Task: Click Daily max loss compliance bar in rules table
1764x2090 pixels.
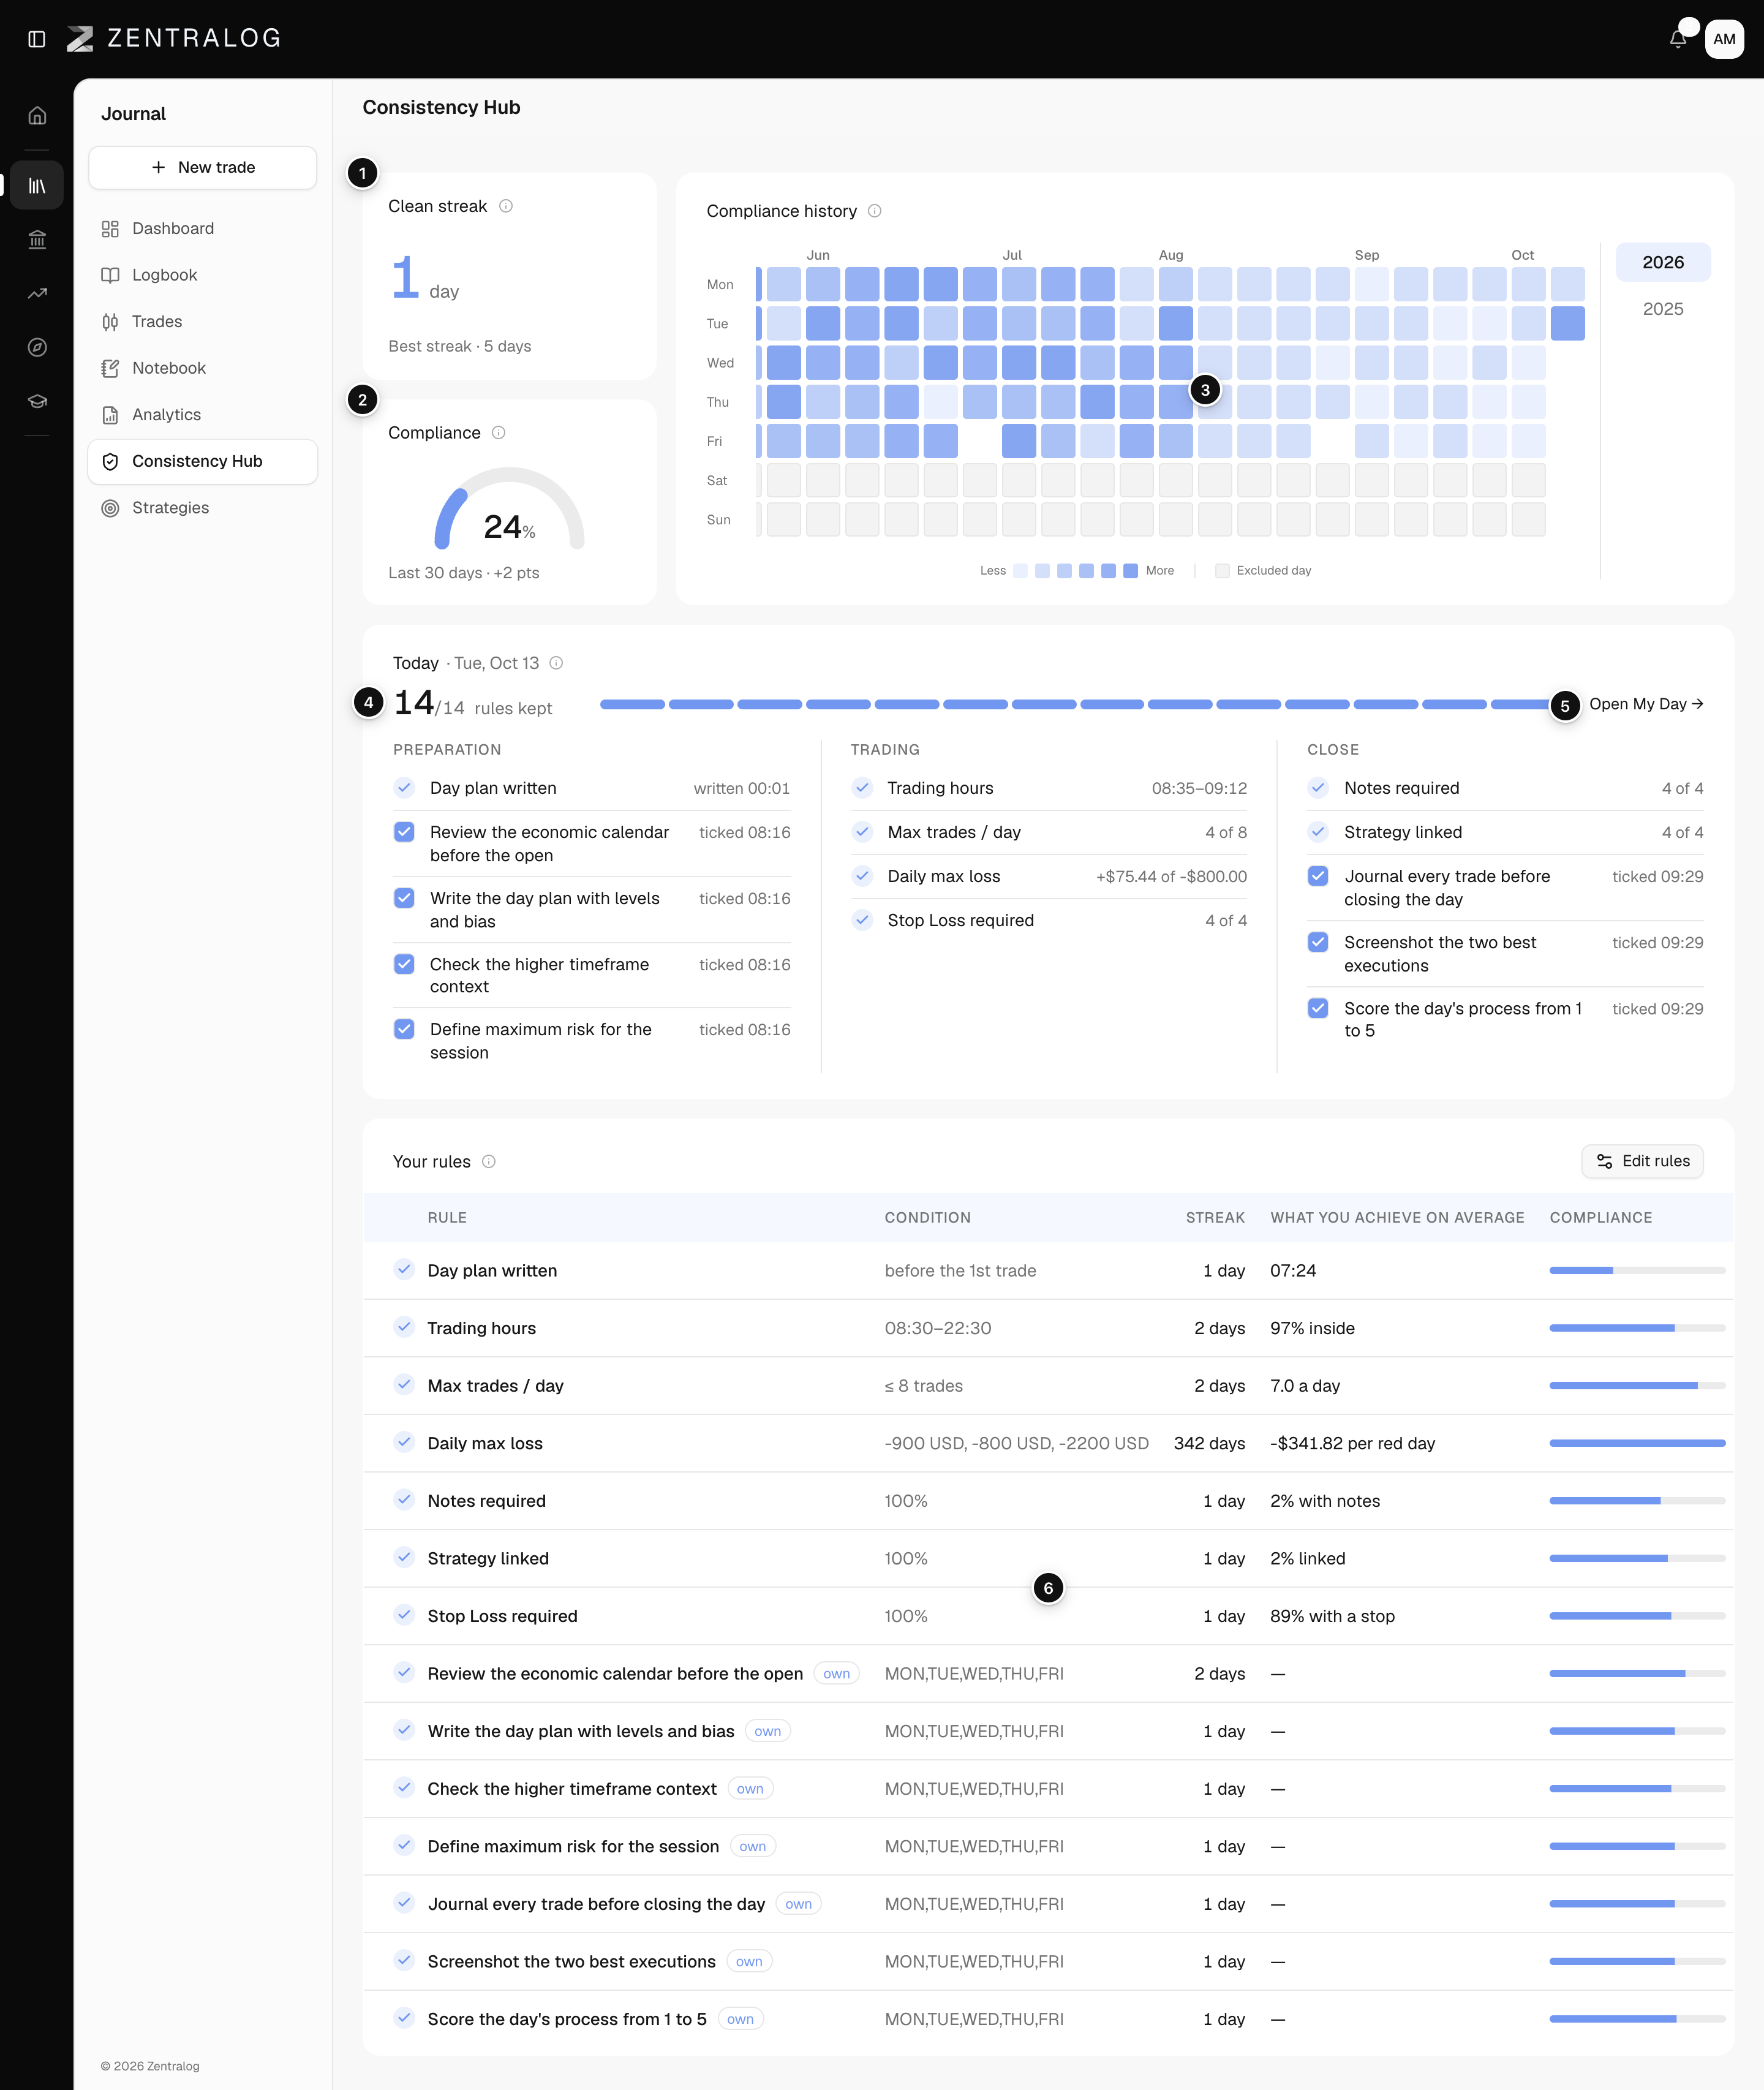Action: tap(1637, 1443)
